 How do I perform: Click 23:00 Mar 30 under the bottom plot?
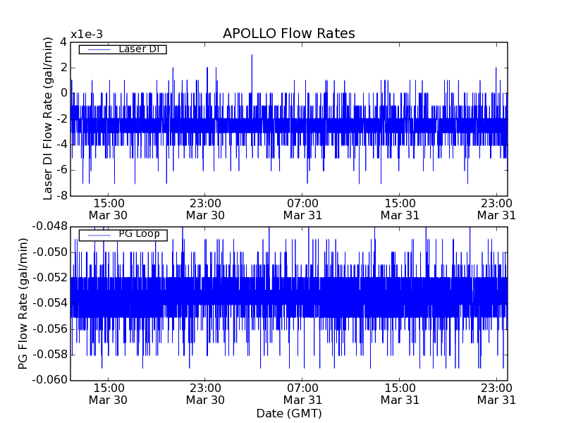tap(205, 393)
